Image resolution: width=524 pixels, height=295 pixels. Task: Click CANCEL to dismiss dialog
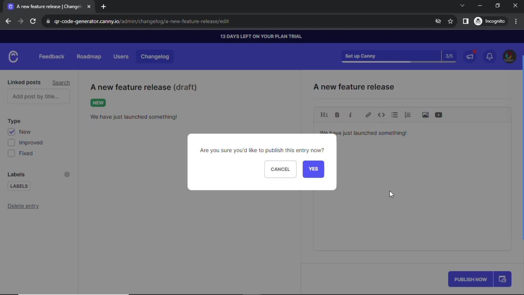tap(280, 169)
